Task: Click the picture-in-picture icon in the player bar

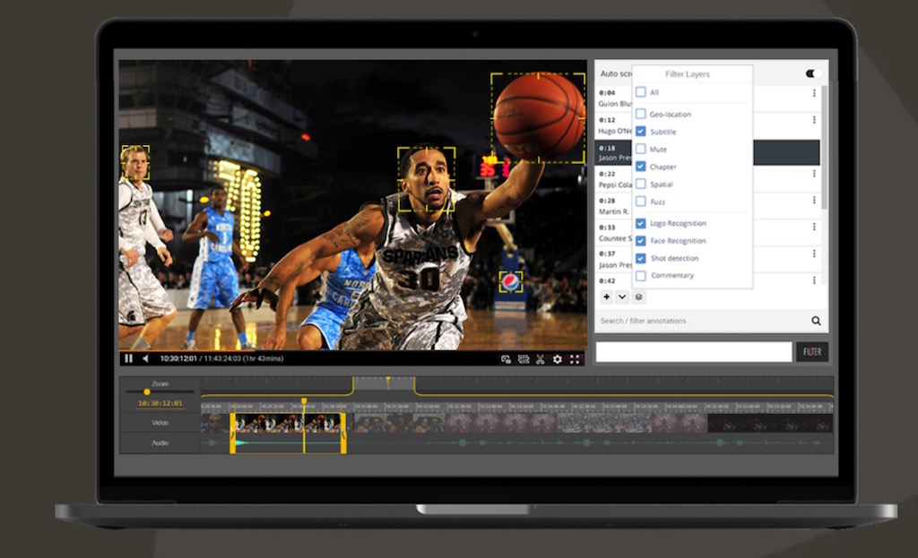Action: click(506, 359)
